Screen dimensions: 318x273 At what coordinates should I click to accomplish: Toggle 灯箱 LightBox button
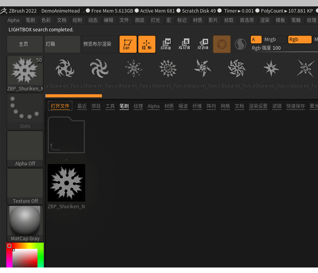point(62,44)
